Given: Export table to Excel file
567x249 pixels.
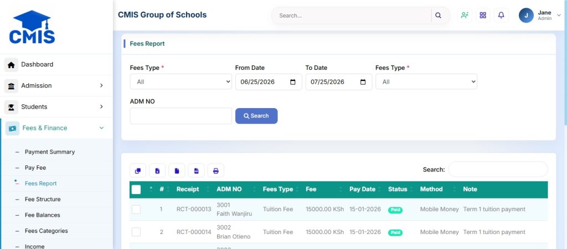Looking at the screenshot, I should point(157,171).
